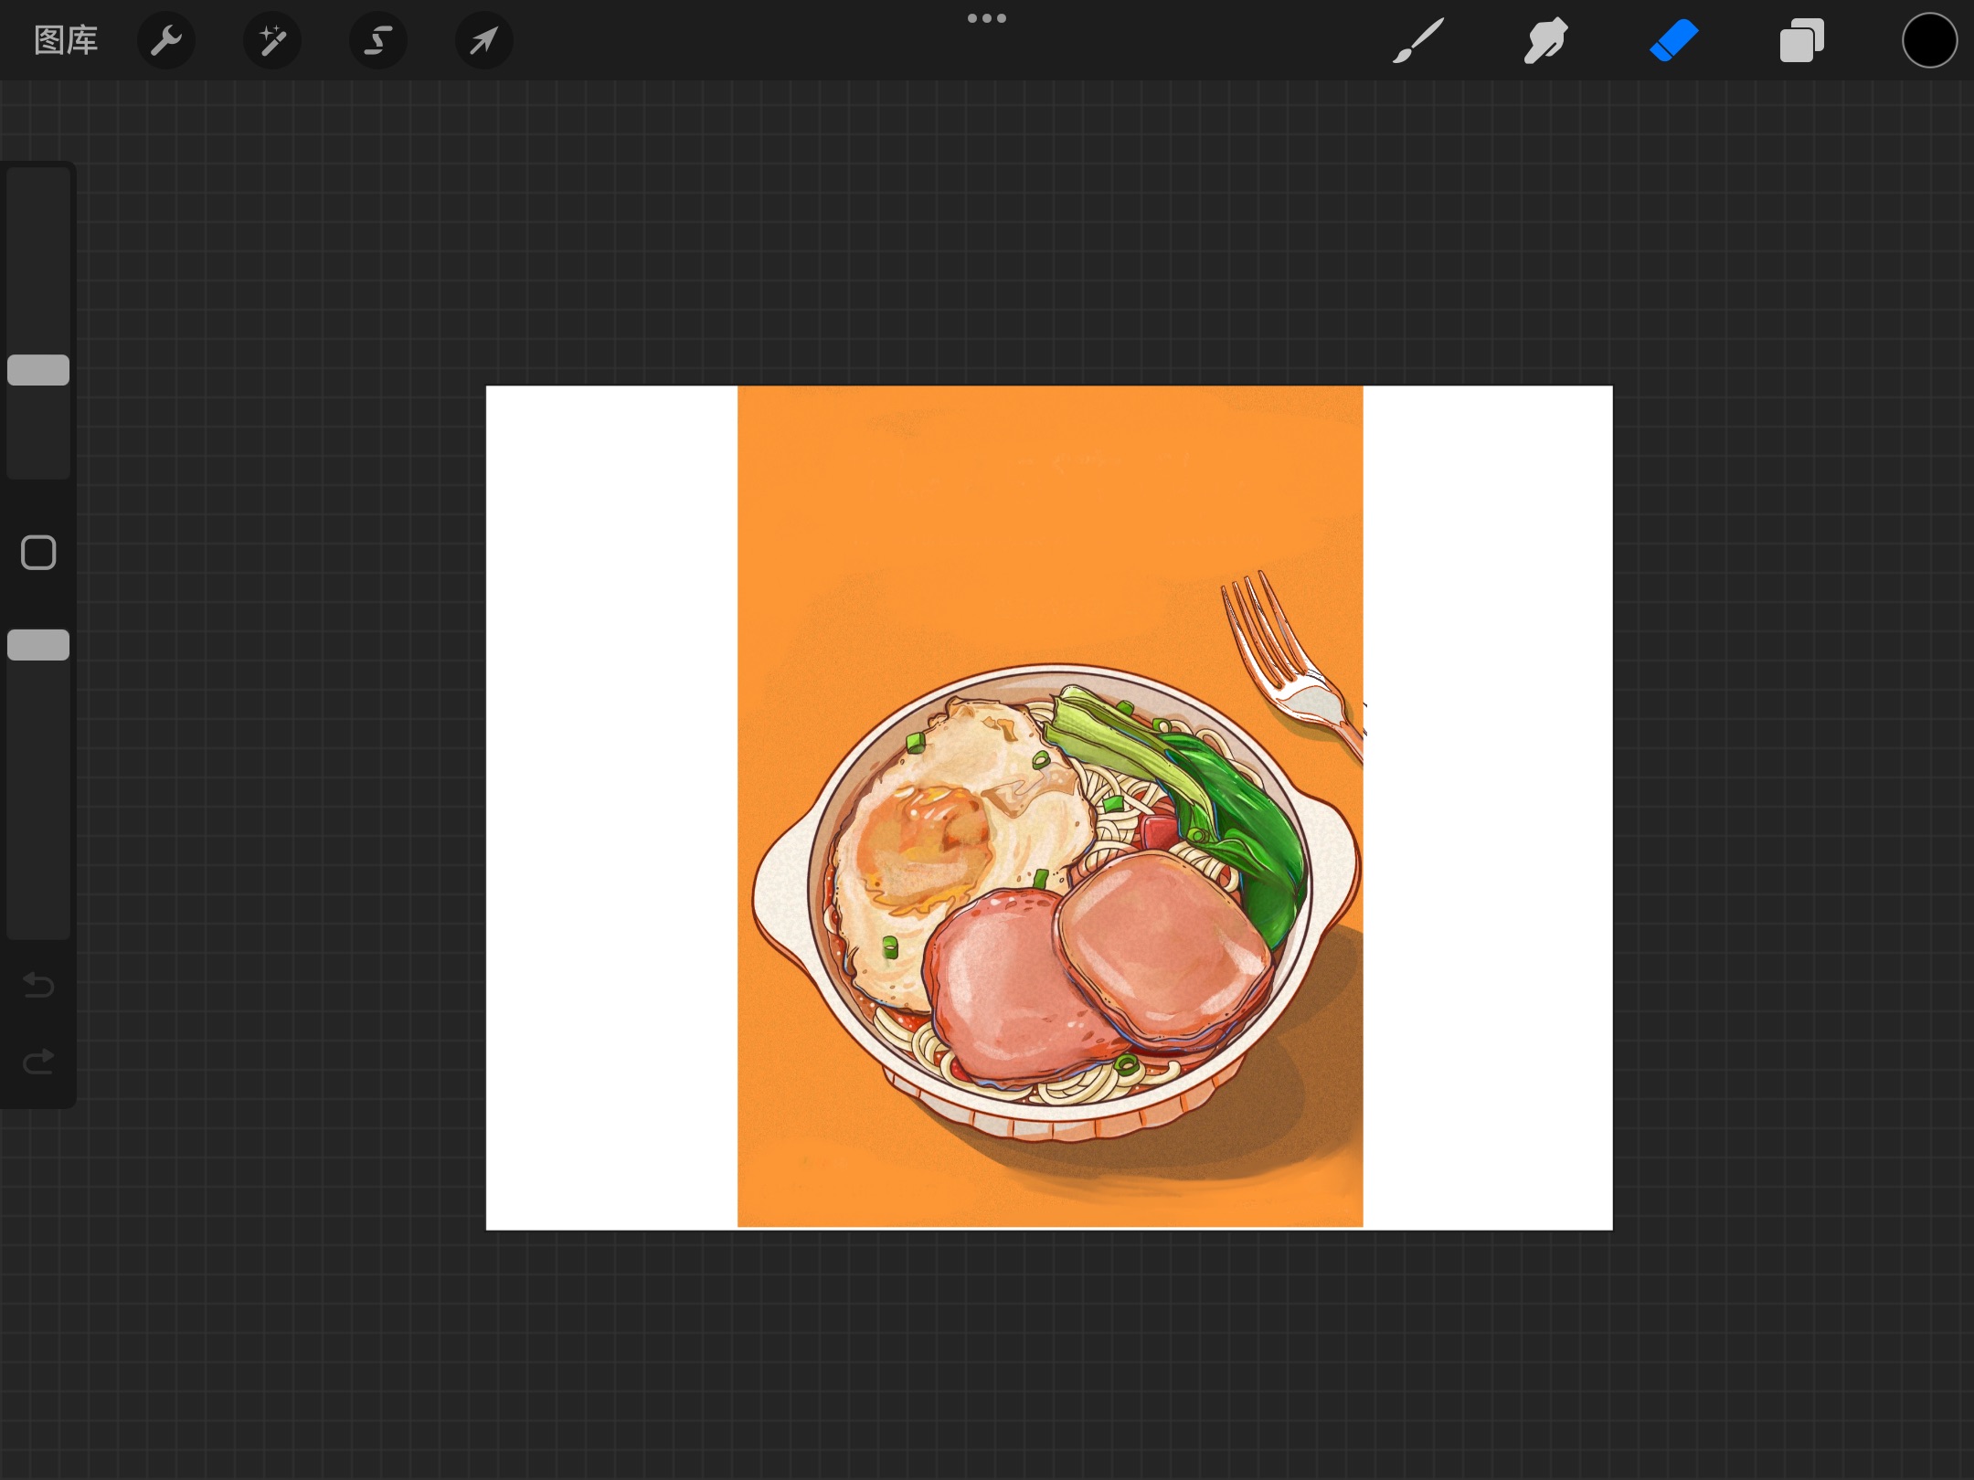Activate the Selection S-shaped tool
Viewport: 1974px width, 1480px height.
[x=378, y=40]
